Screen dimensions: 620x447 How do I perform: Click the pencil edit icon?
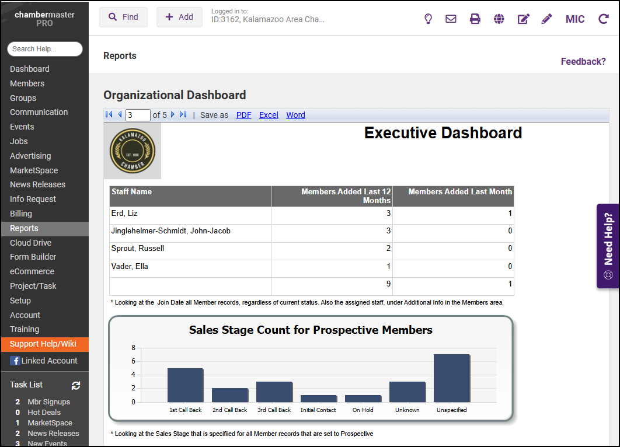click(x=546, y=19)
